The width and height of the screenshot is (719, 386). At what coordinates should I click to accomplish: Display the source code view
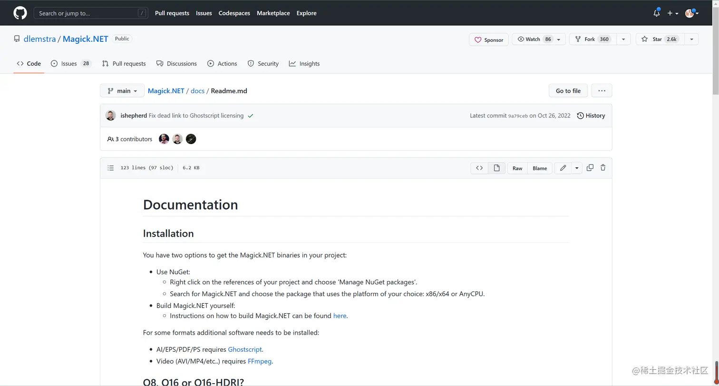coord(479,168)
